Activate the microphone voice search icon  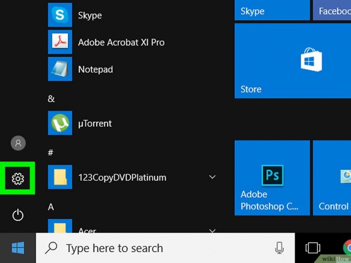(279, 248)
